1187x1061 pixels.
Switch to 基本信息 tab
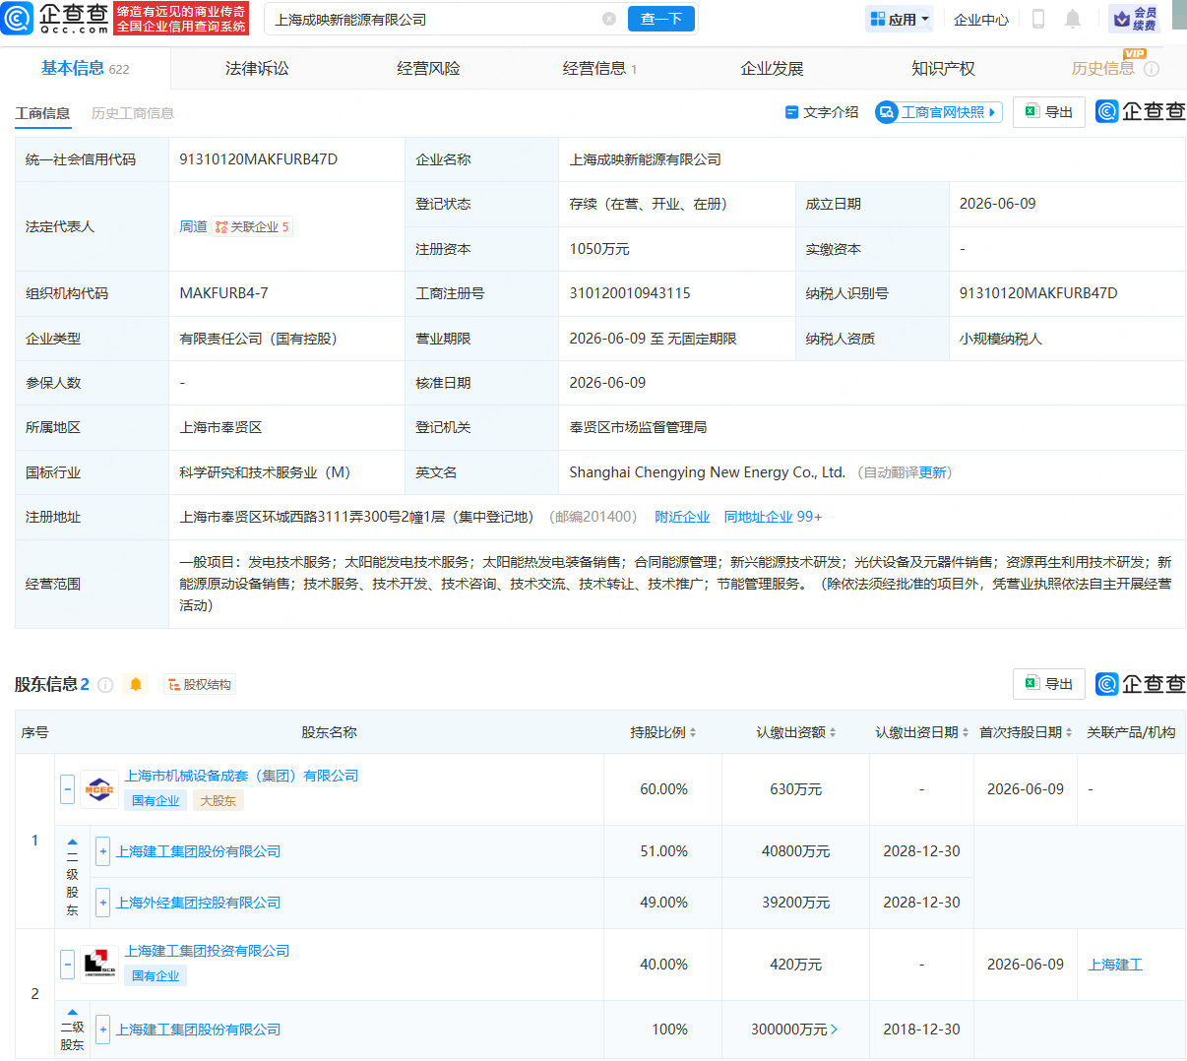85,68
